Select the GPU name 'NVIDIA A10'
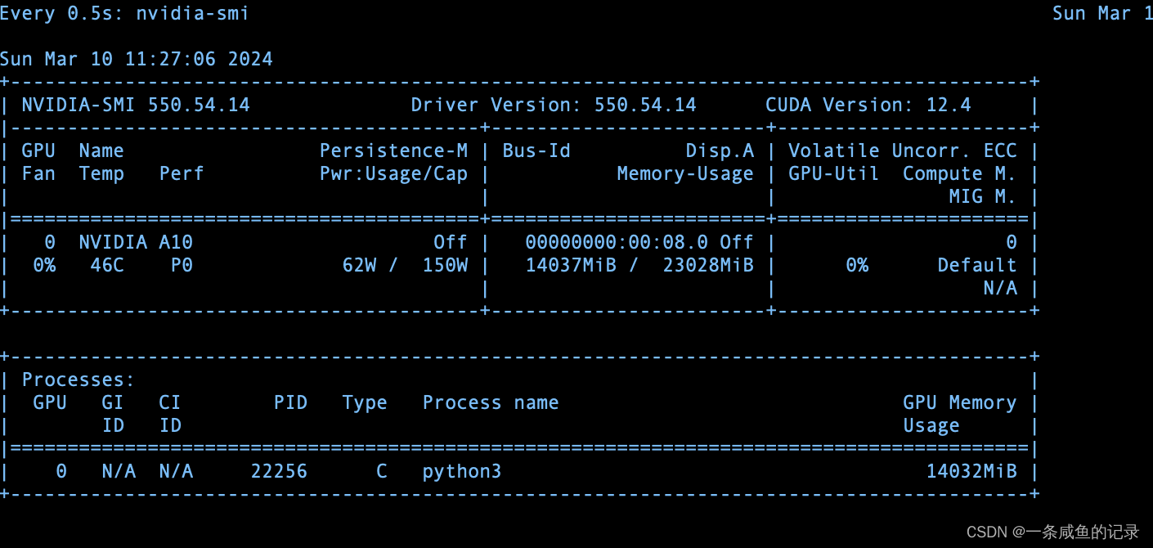1153x548 pixels. click(x=136, y=242)
